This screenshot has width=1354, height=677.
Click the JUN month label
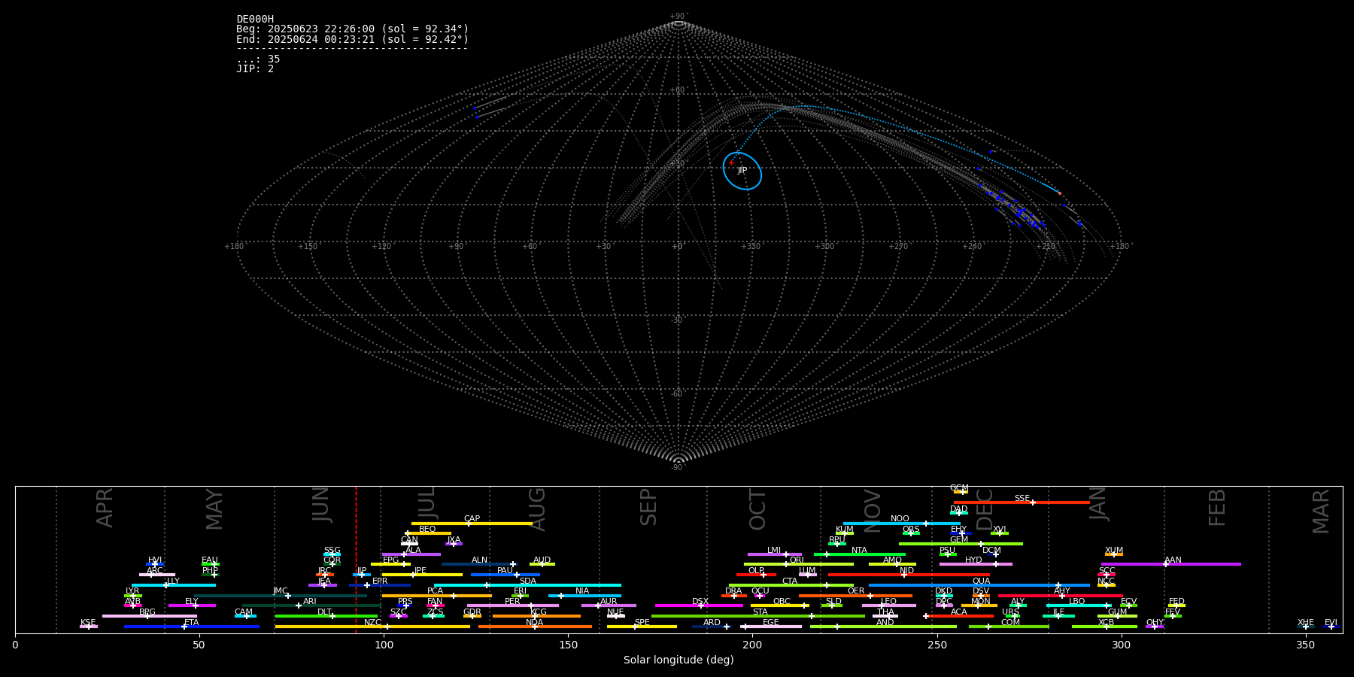click(x=320, y=505)
